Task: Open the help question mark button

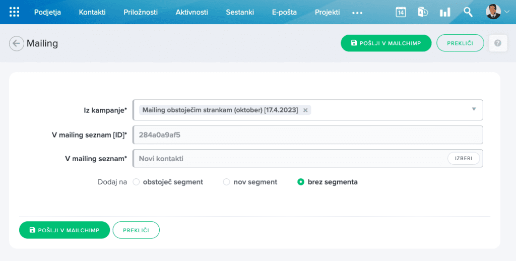Action: (497, 43)
